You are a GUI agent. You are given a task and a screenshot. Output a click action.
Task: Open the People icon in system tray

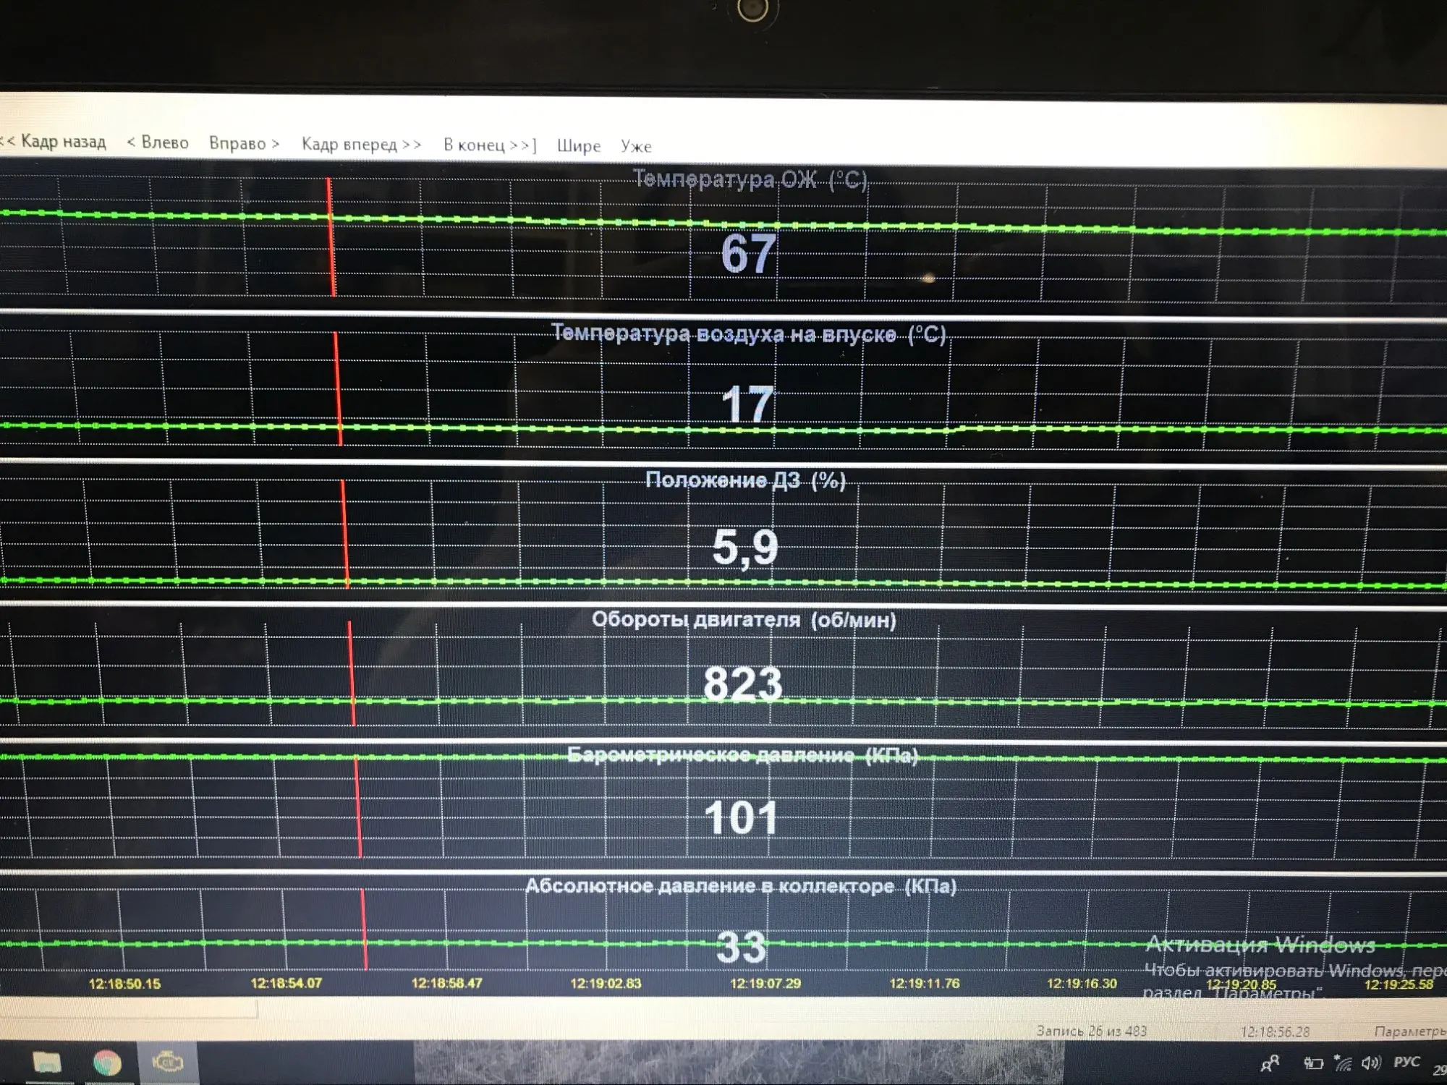point(1270,1063)
